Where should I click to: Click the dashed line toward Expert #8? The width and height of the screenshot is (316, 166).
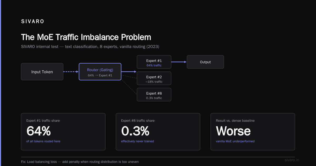[x=129, y=87]
